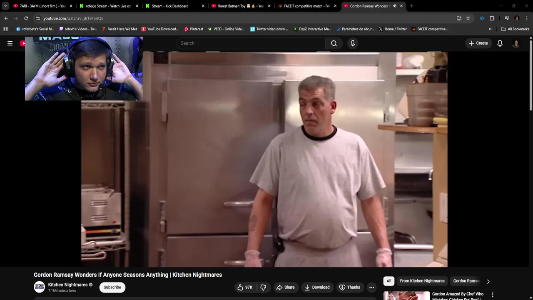The height and width of the screenshot is (300, 533).
Task: Like the video with 97K likes
Action: (x=245, y=287)
